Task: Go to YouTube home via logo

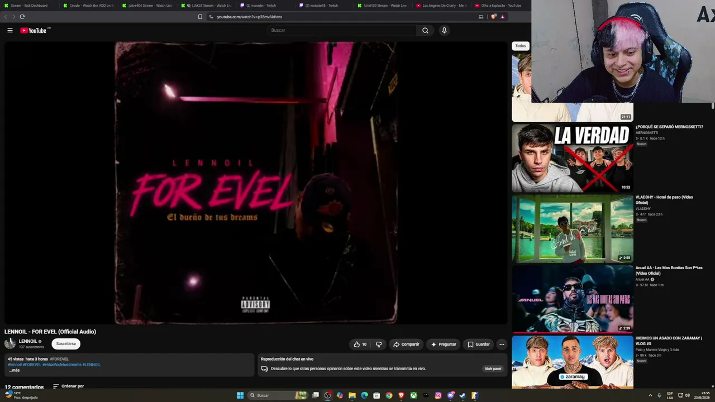Action: tap(34, 30)
